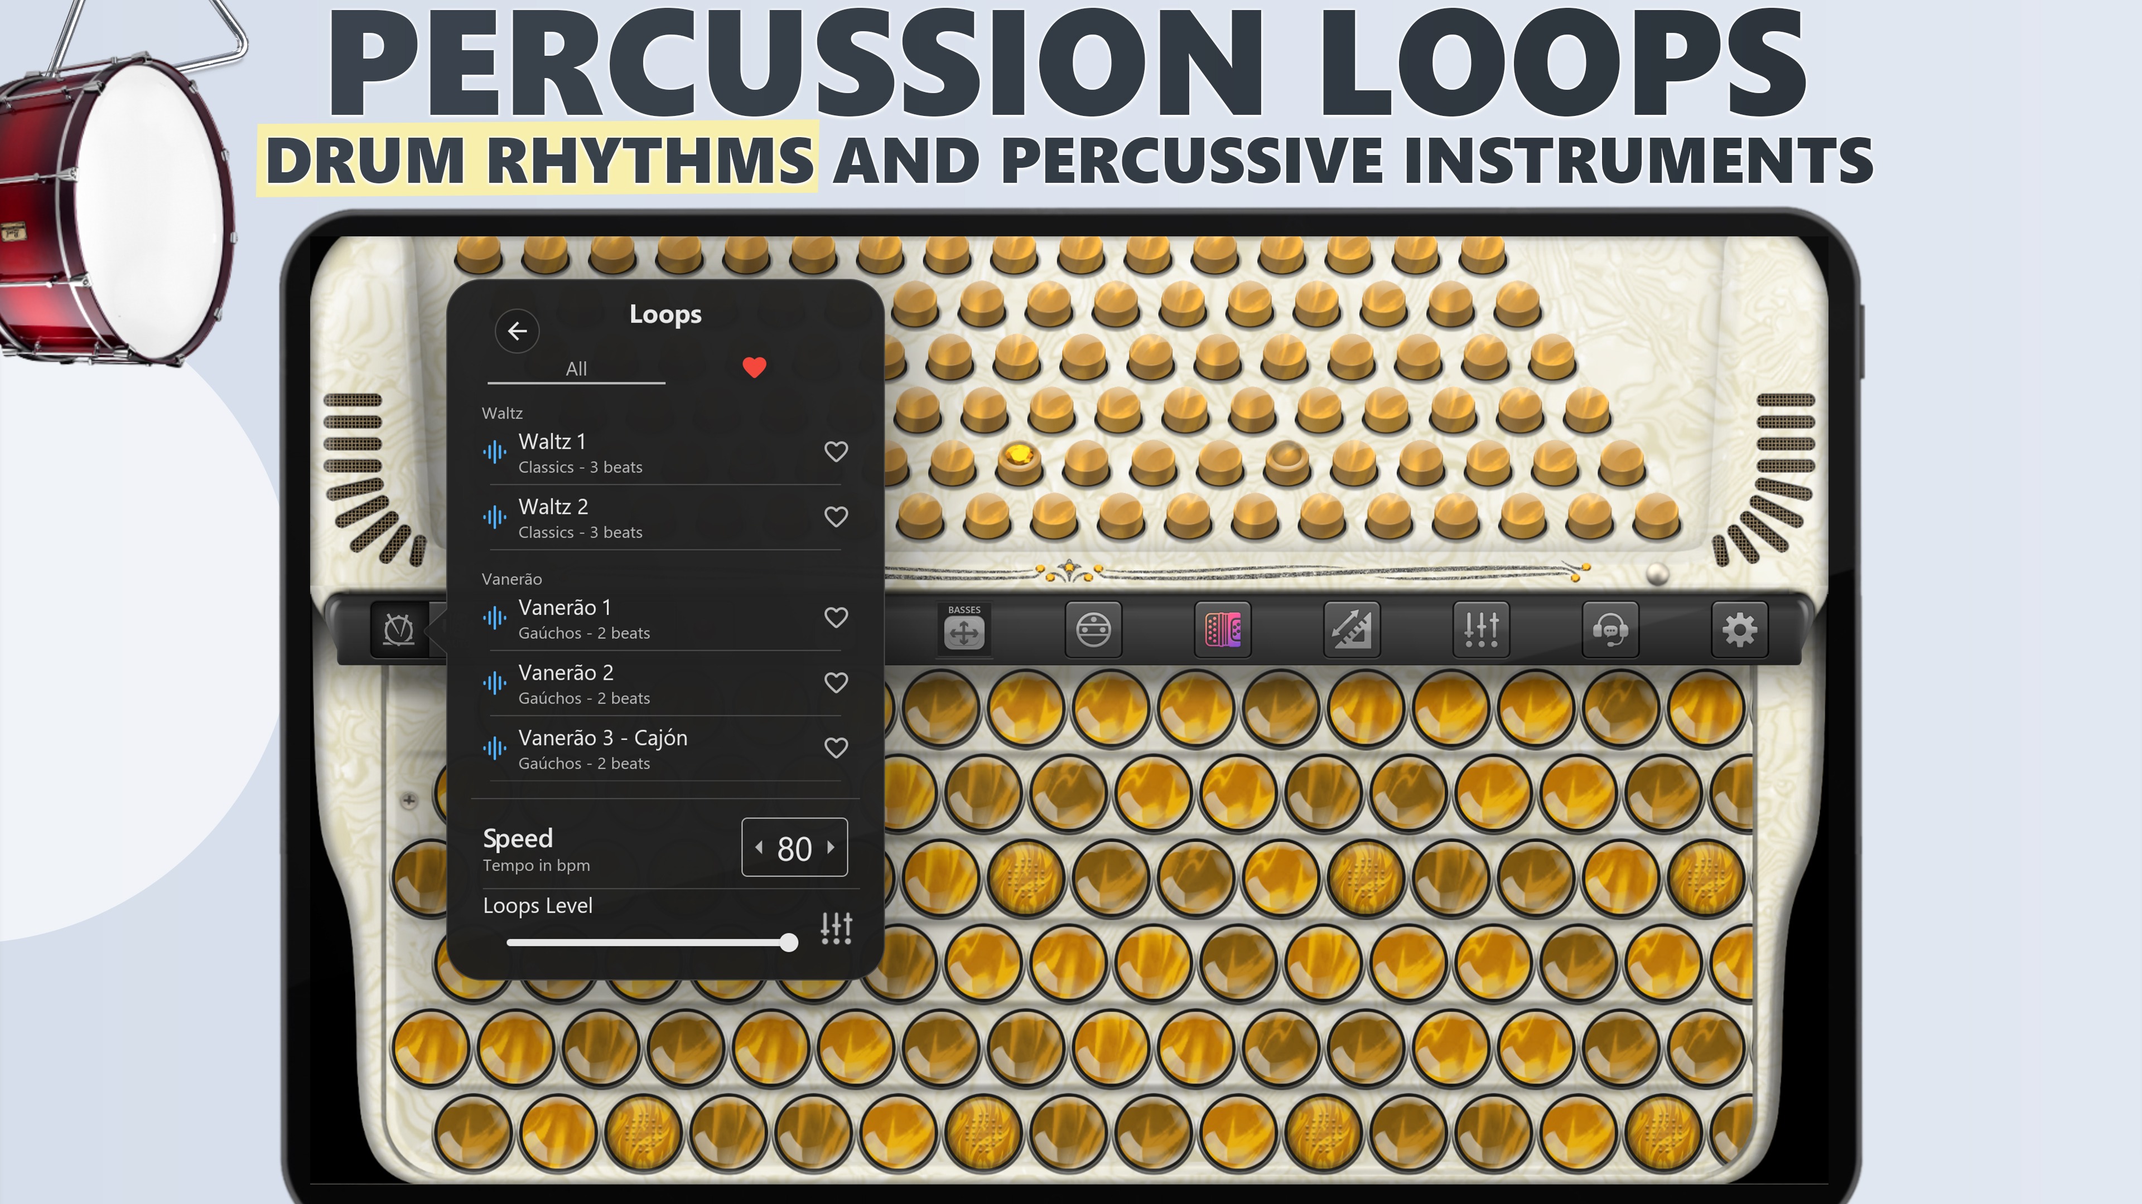Click the scale ruler toolbar icon

[1351, 630]
